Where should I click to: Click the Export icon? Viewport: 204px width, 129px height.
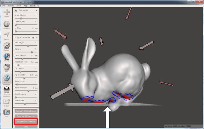click(7, 103)
